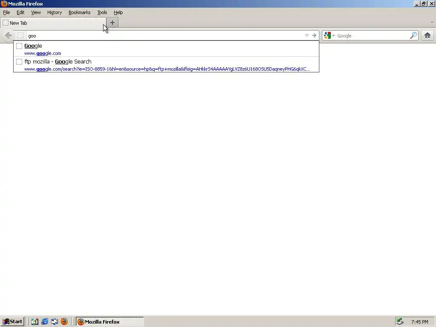Launch notepad icon in quick launch
This screenshot has height=327, width=436.
tap(35, 322)
